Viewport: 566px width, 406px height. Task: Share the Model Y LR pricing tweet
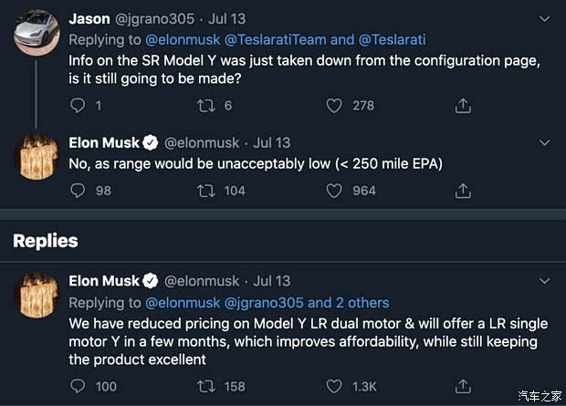coord(463,386)
